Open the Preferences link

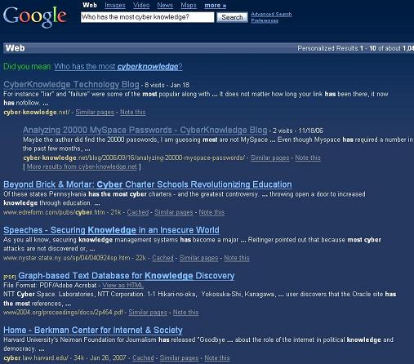coord(265,20)
